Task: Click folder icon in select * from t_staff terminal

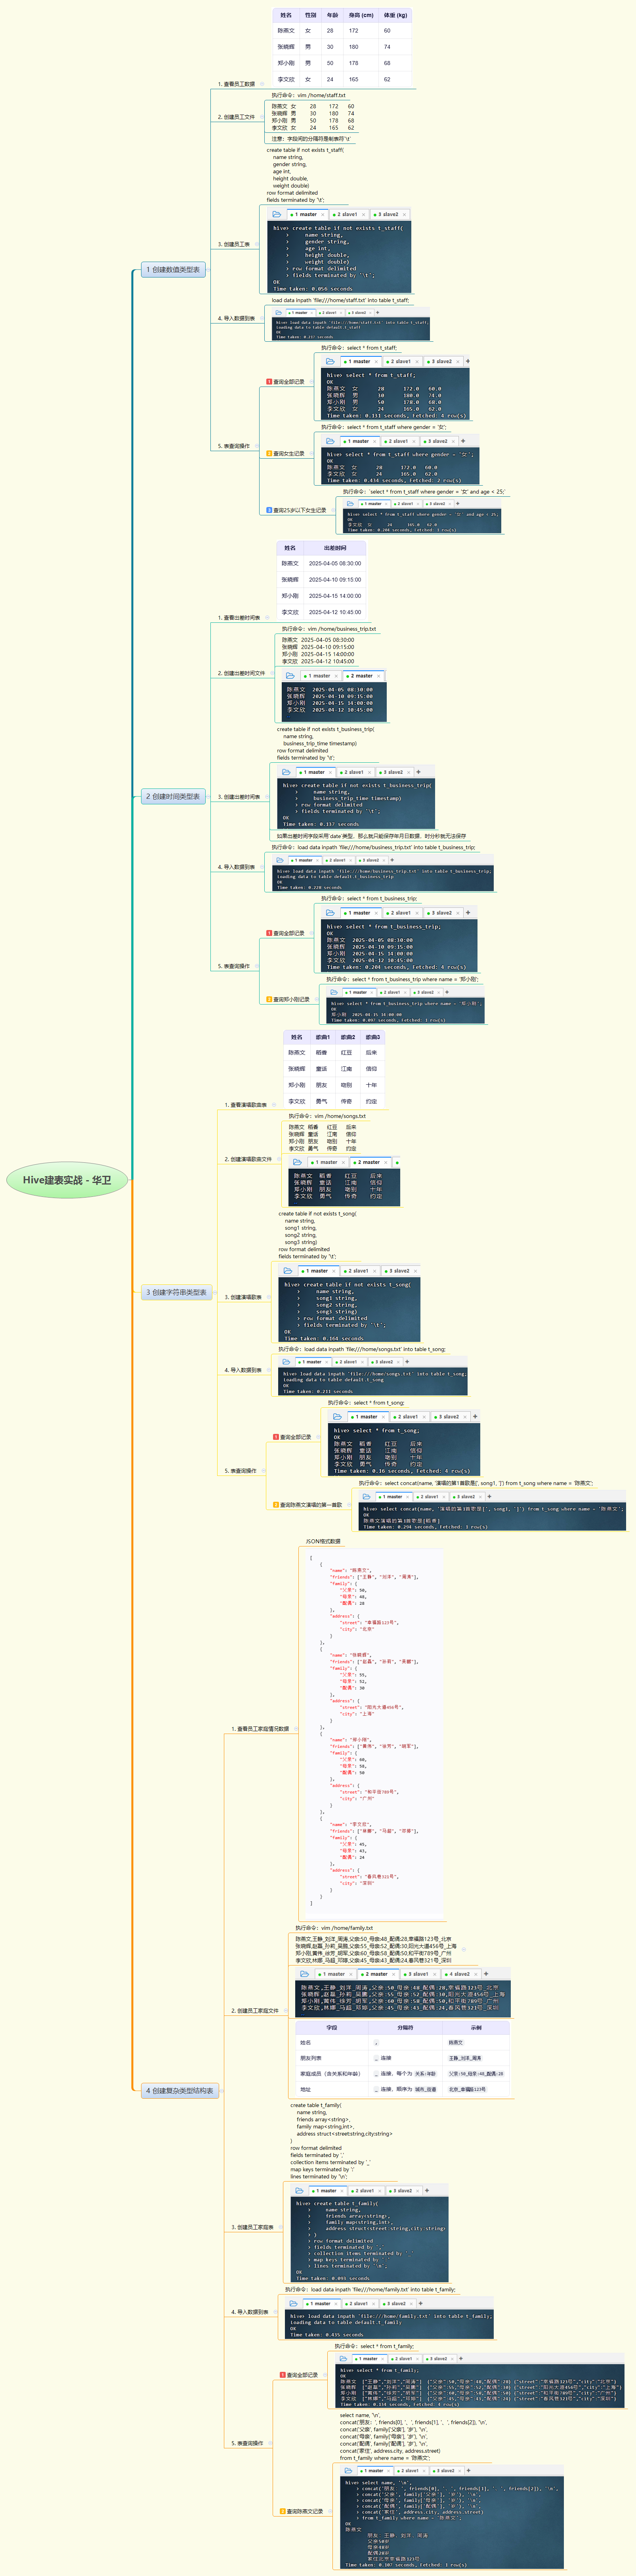Action: (331, 361)
